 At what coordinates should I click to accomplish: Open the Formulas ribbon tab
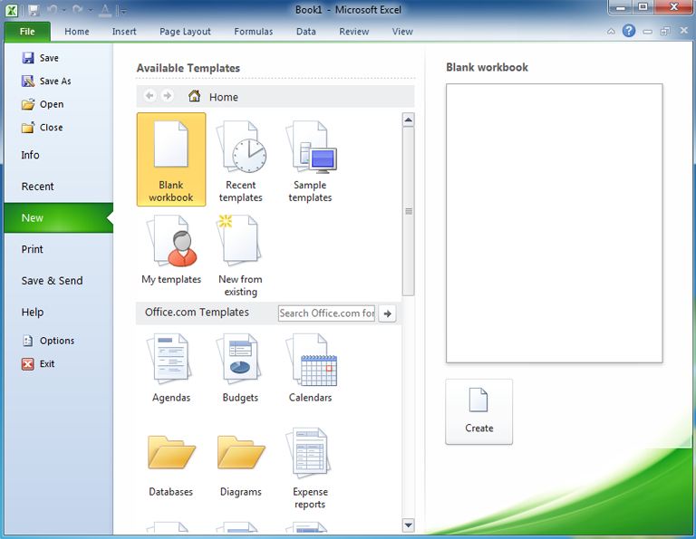tap(253, 32)
